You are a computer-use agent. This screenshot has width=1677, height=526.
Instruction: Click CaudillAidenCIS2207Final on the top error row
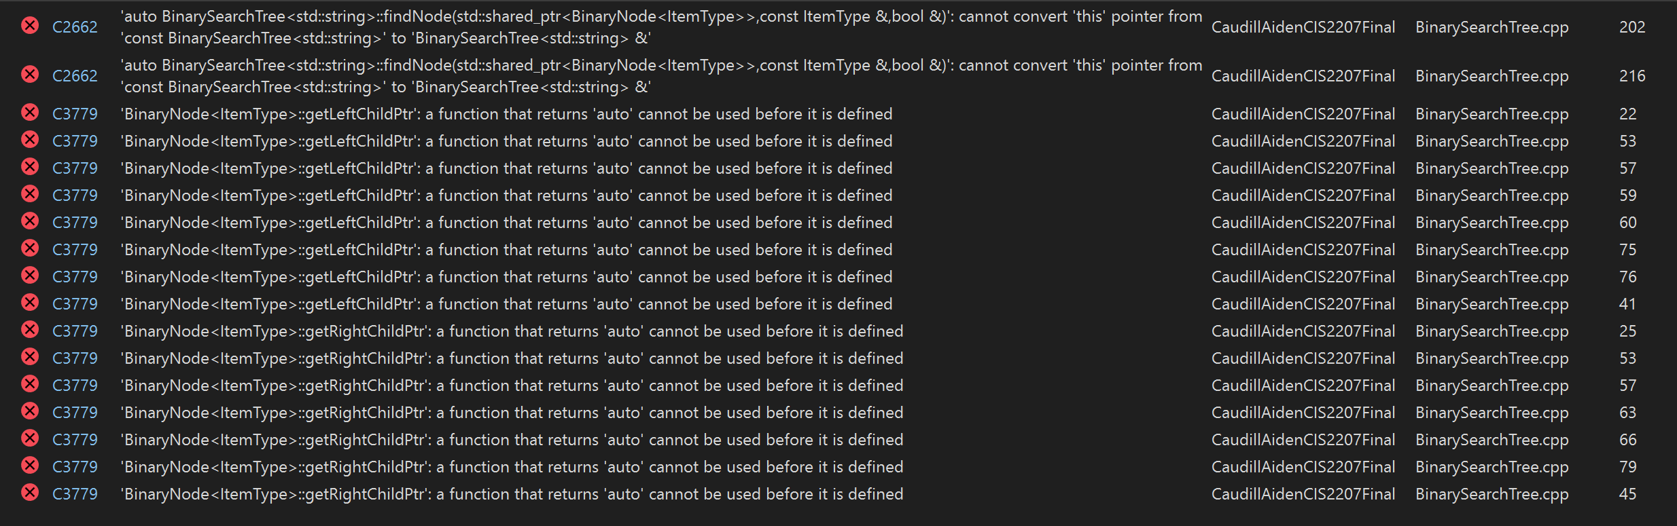1303,26
